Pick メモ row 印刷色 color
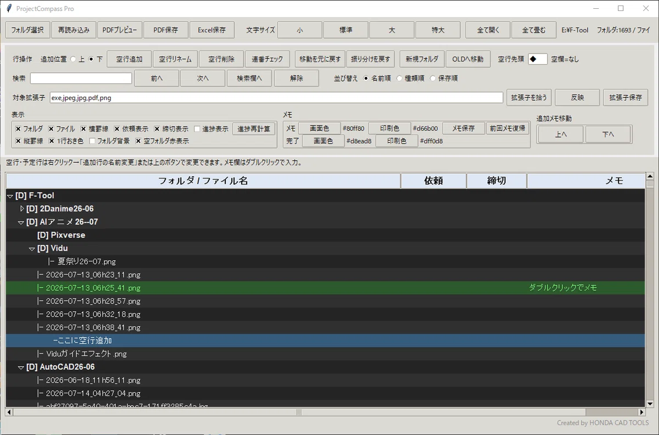Viewport: 659px width, 435px height. pos(389,128)
